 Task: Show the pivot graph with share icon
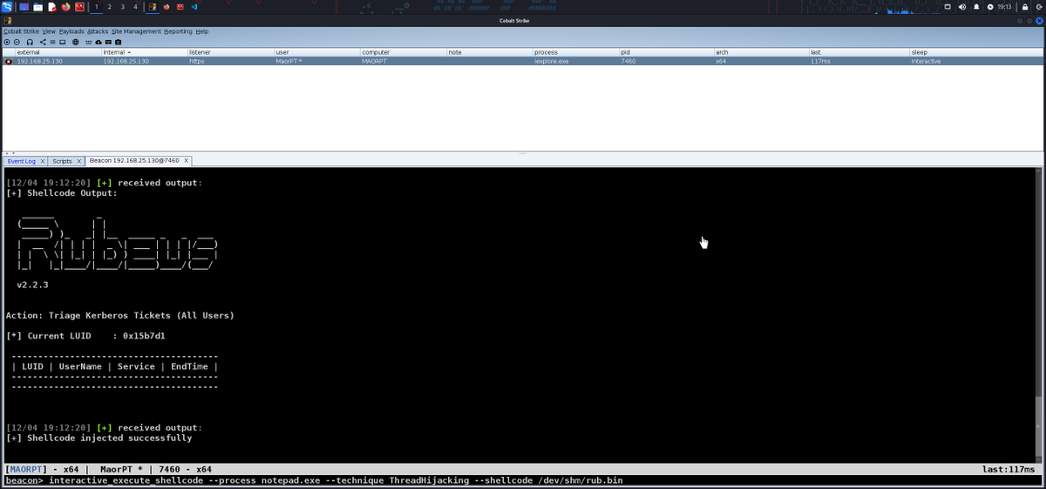43,42
